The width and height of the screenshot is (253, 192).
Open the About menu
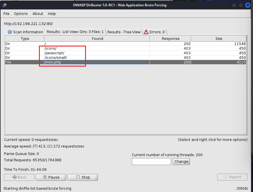click(x=38, y=14)
